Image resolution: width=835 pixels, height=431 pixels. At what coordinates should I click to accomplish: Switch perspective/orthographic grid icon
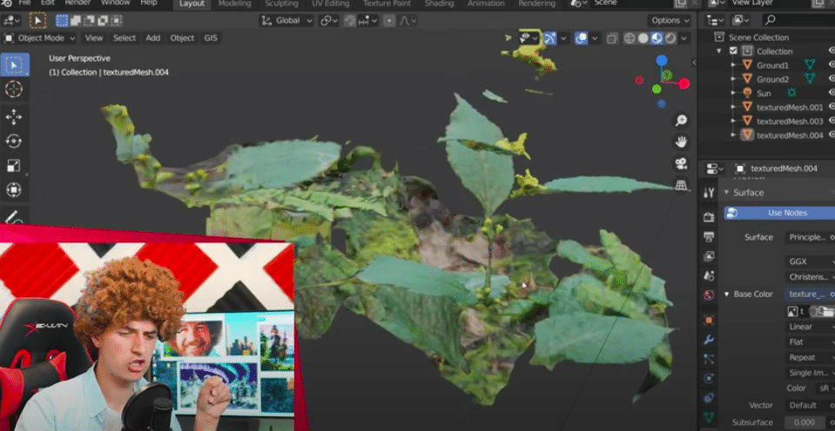click(x=681, y=184)
